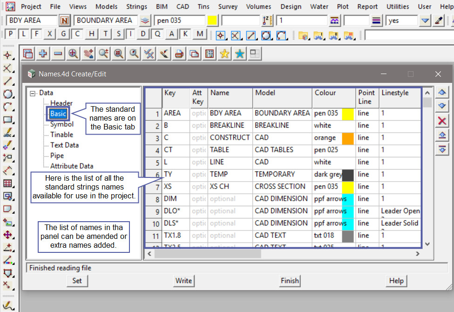Toggle the P snap button
454x312 pixels.
10,34
